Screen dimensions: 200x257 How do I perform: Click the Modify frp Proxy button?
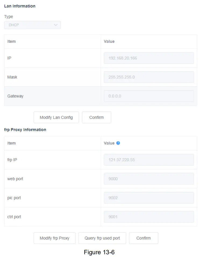point(54,238)
